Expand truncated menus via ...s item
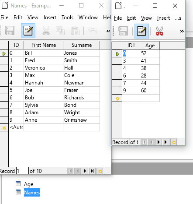Viewport: 193px width, 204px height. [178, 18]
